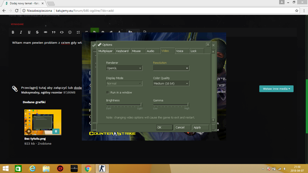The image size is (308, 173).
Task: Apply italic formatting in editor toolbar
Action: [21, 32]
